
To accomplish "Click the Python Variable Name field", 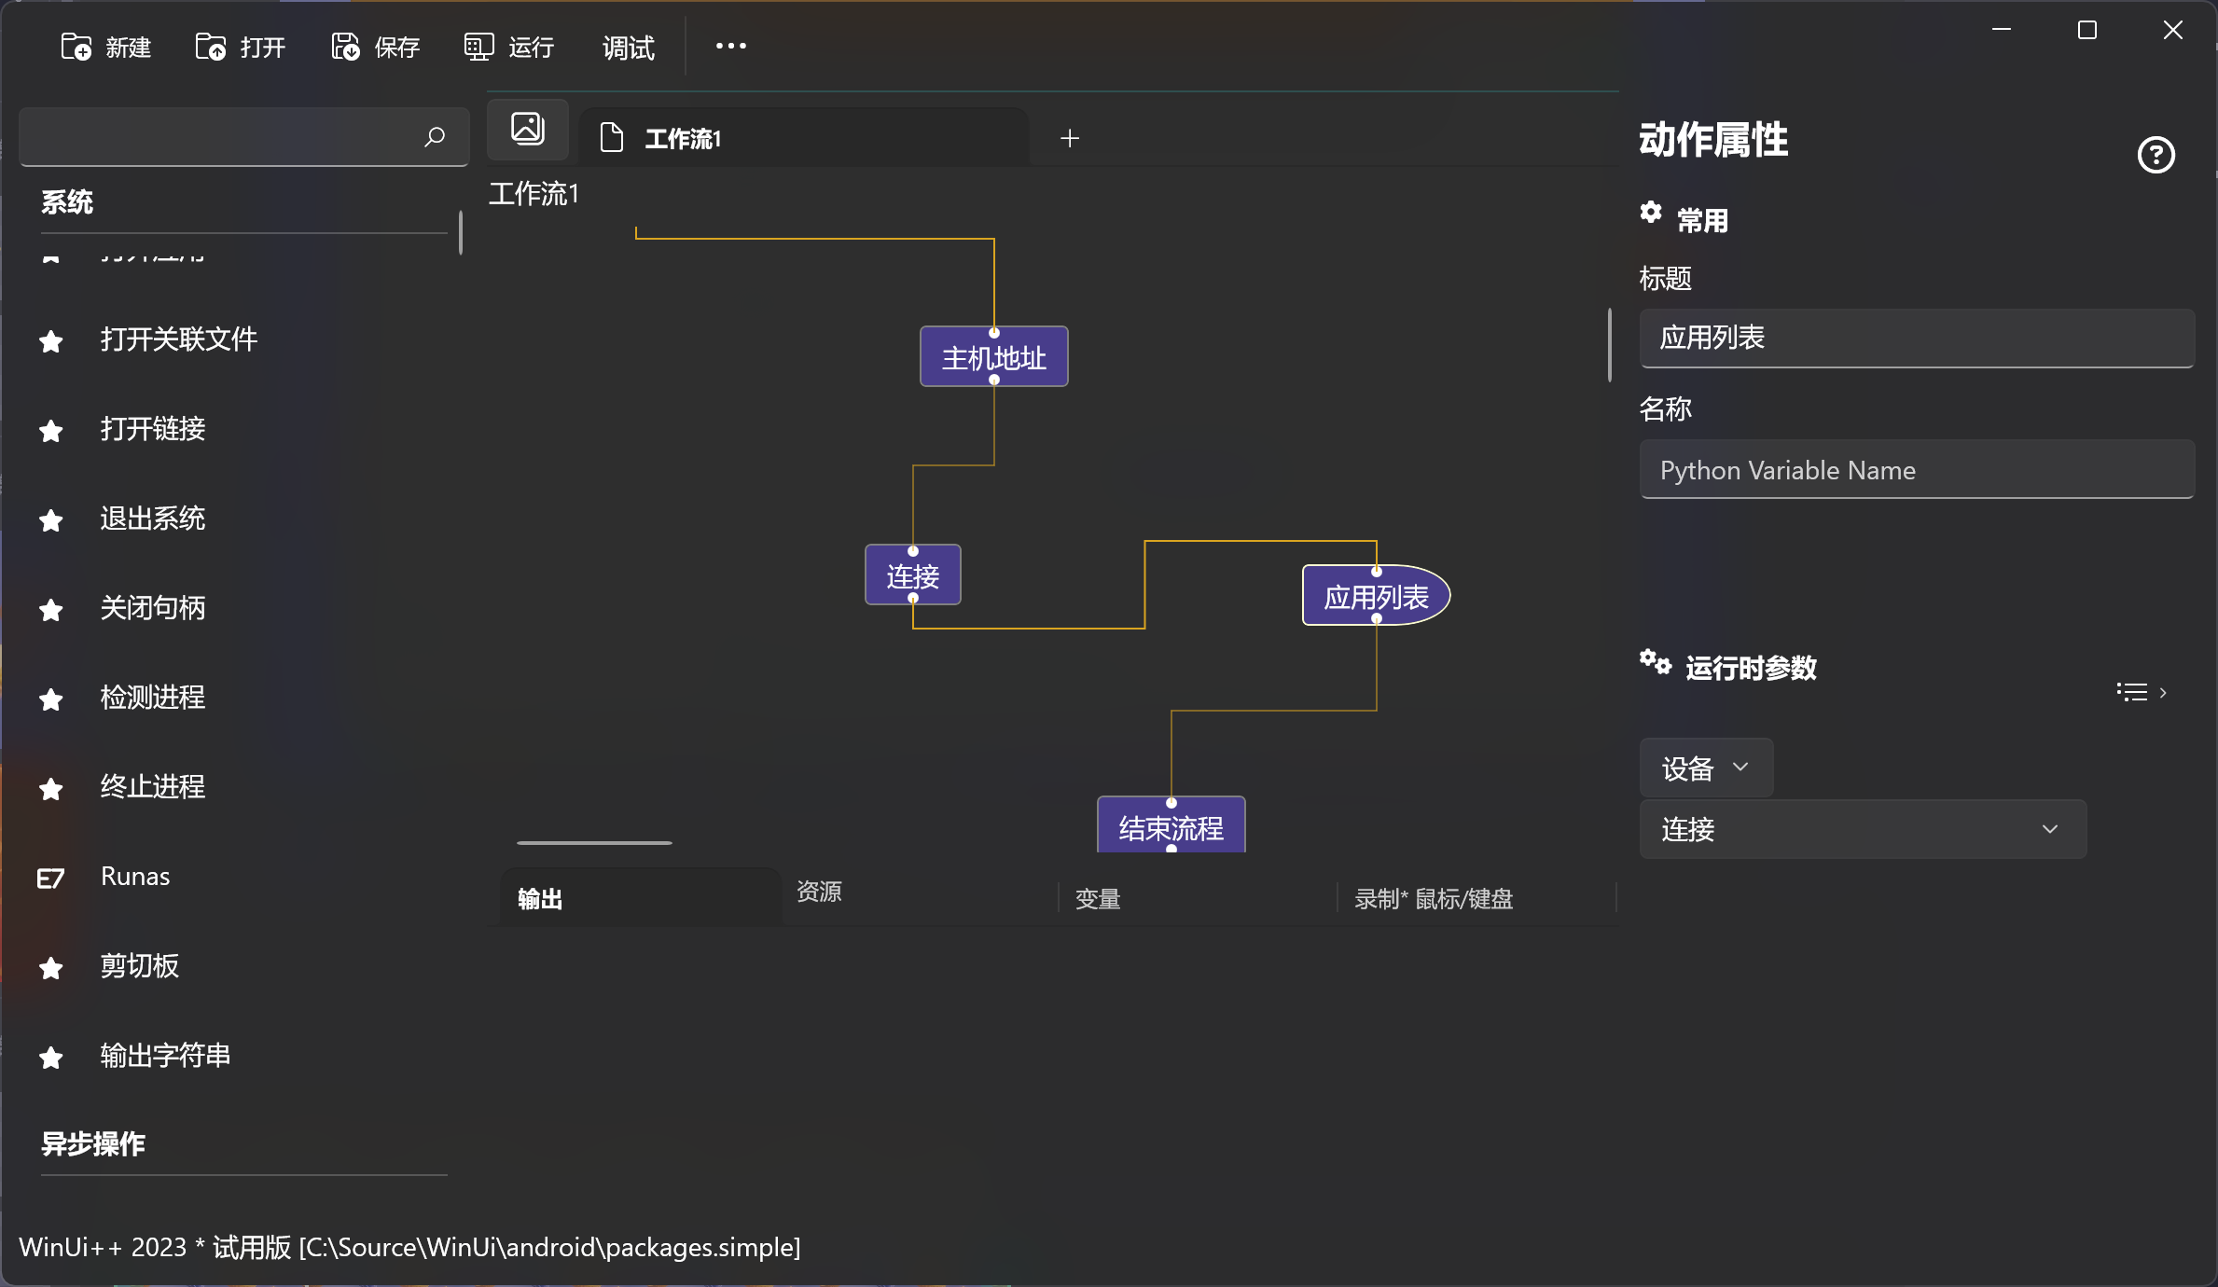I will coord(1916,470).
